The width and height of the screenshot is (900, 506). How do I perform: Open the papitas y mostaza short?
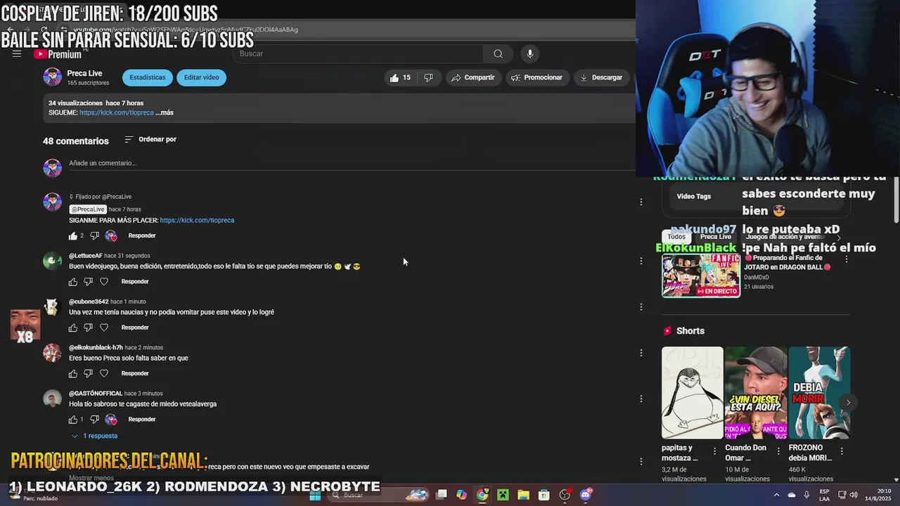pos(692,393)
